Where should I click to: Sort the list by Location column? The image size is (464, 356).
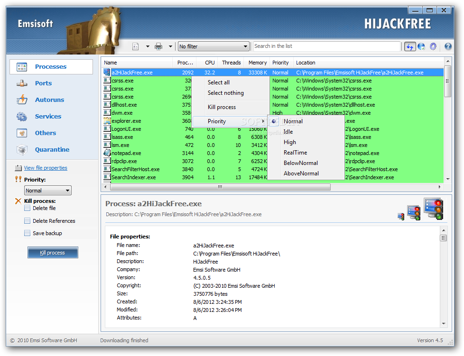tap(369, 63)
